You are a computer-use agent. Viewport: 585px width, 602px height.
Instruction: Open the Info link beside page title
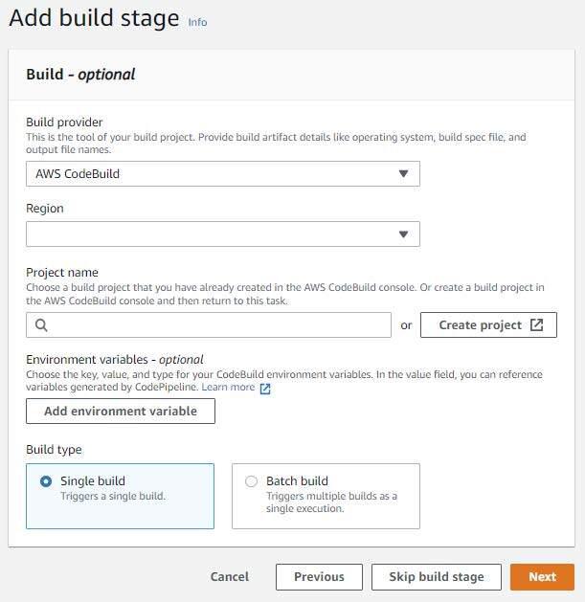[x=197, y=22]
